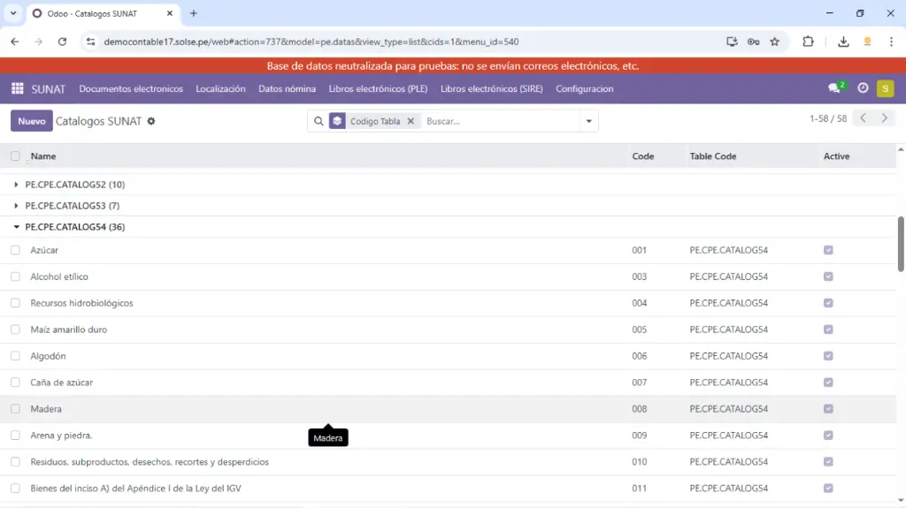Go to next page of records

pos(884,118)
